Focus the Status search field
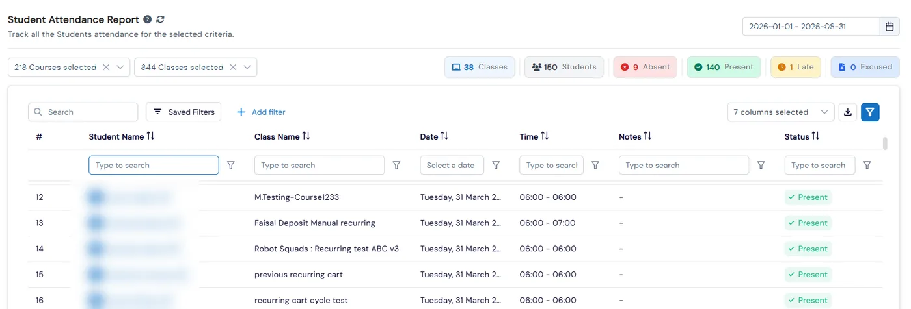The height and width of the screenshot is (309, 911). click(x=820, y=166)
